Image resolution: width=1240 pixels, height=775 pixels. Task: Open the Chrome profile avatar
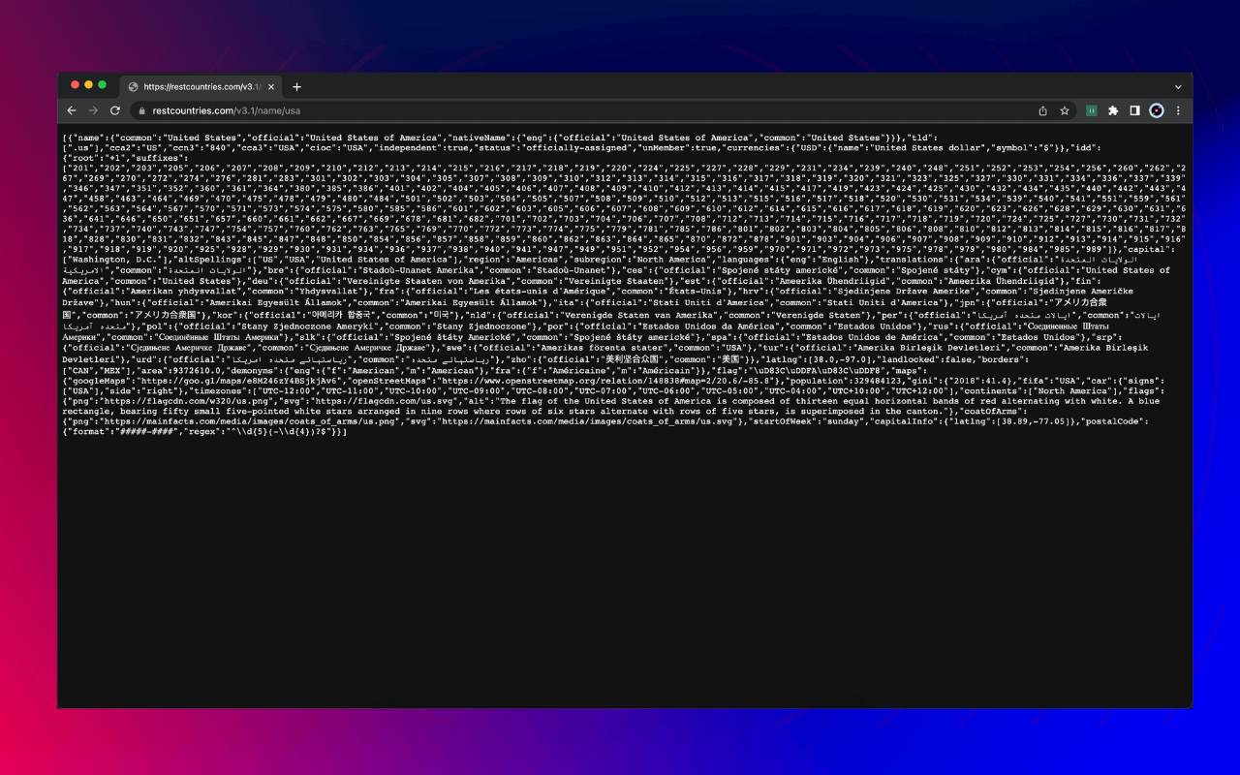(1156, 111)
